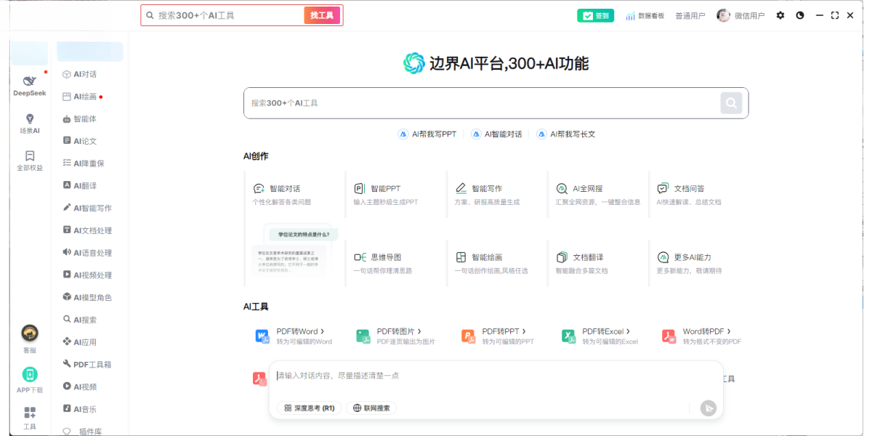Open AI搜索 category
The height and width of the screenshot is (436, 872).
click(80, 320)
